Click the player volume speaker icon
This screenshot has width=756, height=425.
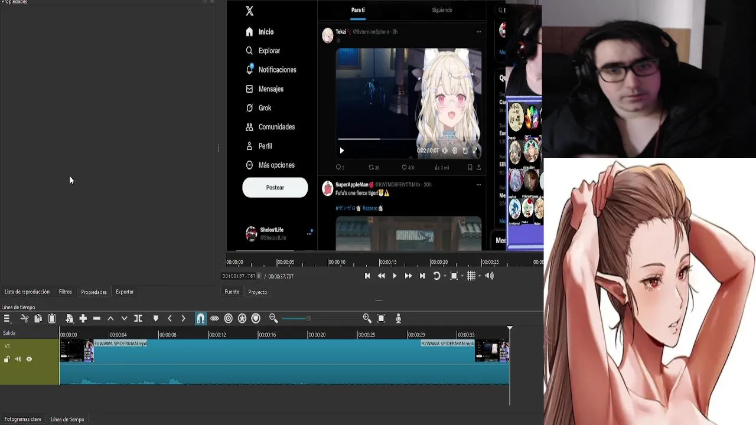coord(489,276)
